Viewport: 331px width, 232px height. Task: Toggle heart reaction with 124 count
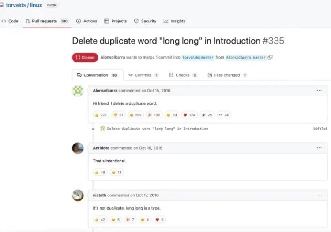pos(189,115)
